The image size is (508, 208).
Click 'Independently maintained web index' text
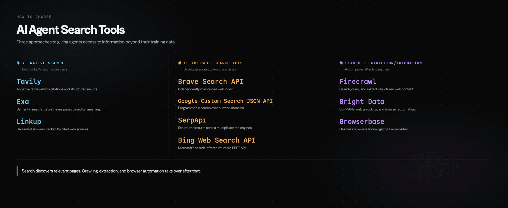(x=206, y=89)
